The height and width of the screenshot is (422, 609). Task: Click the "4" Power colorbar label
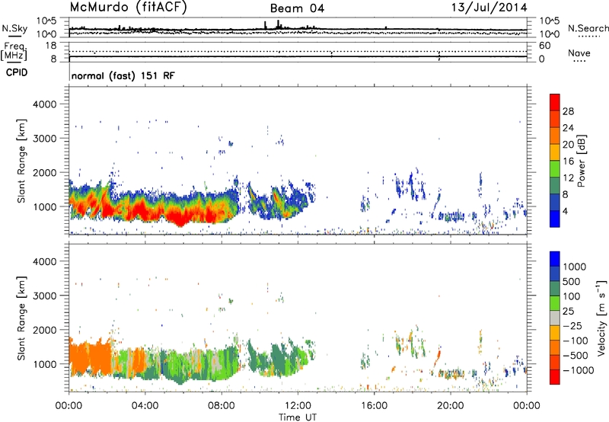click(565, 211)
